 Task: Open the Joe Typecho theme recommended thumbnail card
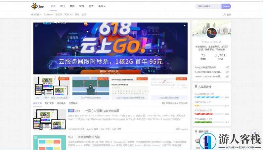point(52,88)
